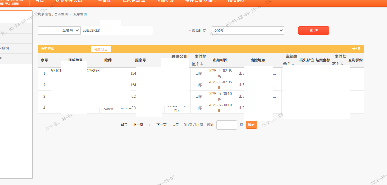The image size is (387, 185).
Task: Click row 2 出险时间 cell 2025-09-02 05时
Action: (220, 85)
